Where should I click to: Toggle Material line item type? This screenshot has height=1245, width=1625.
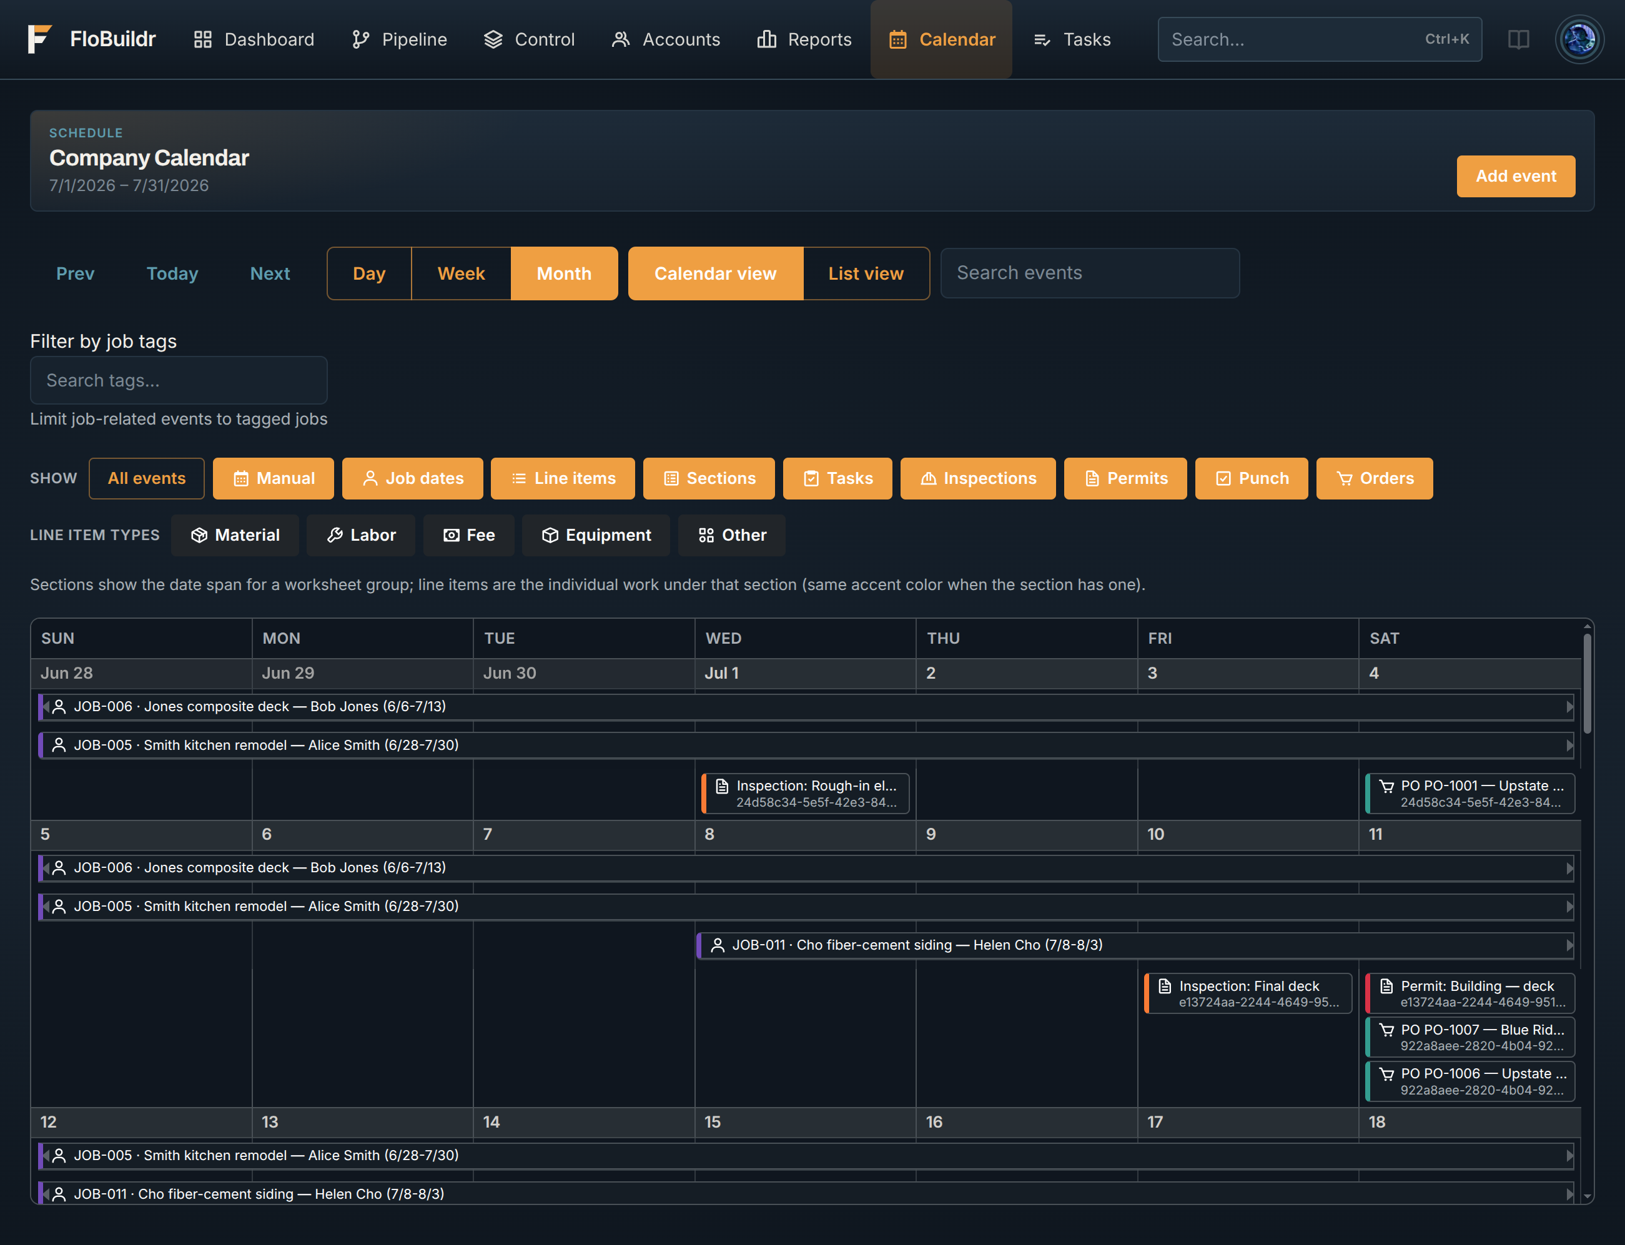tap(235, 536)
